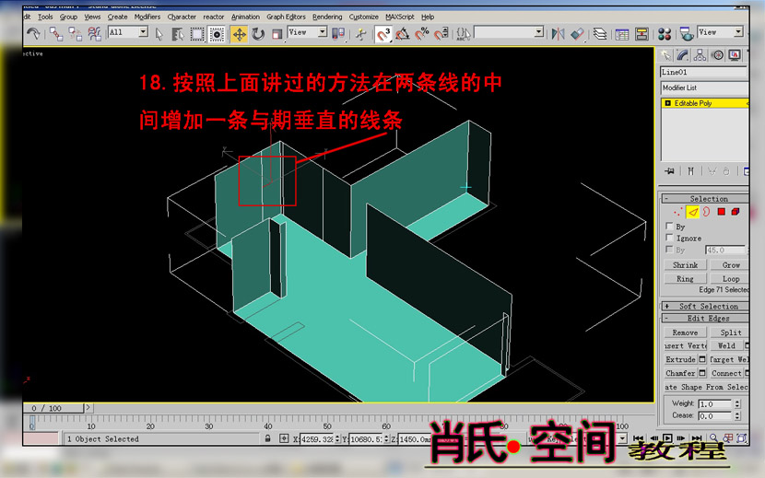Activate the Select and Link tool

tap(56, 34)
